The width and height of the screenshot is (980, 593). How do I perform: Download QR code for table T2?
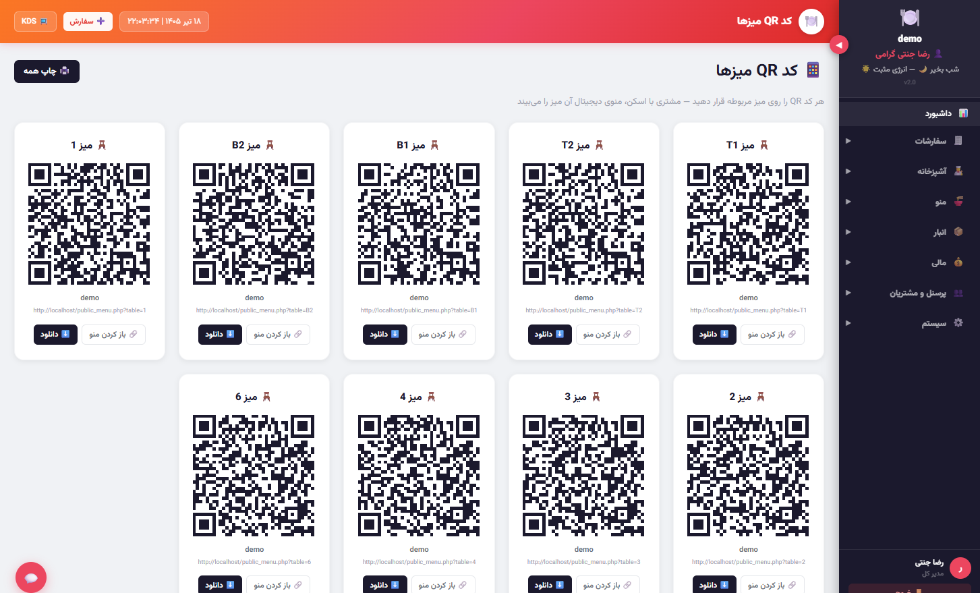pos(550,335)
